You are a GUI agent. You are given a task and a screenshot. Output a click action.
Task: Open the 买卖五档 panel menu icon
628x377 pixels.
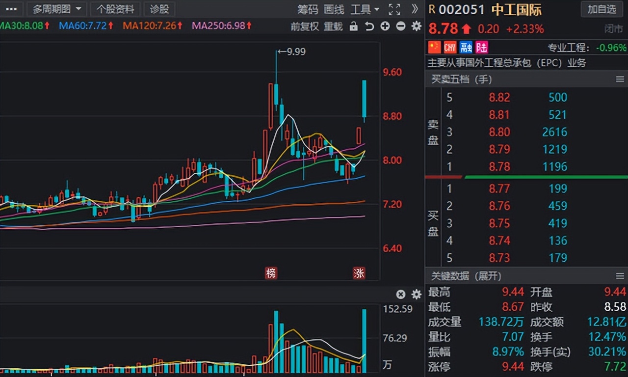[x=620, y=80]
